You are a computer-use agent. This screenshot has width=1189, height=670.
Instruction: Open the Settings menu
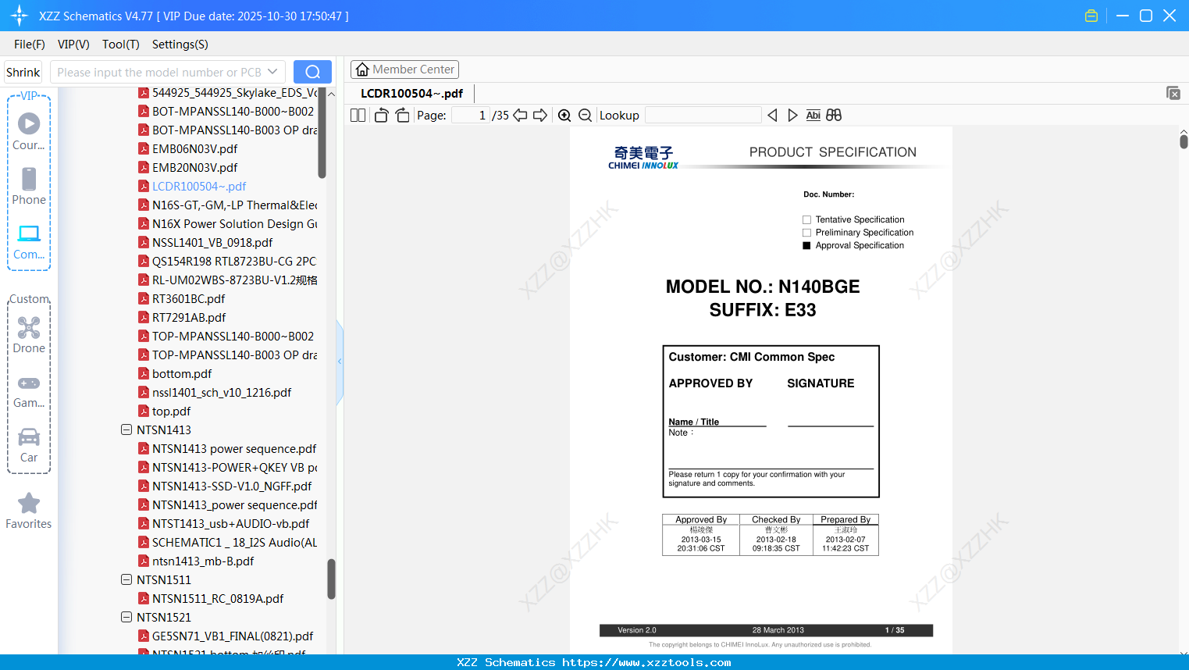tap(180, 45)
